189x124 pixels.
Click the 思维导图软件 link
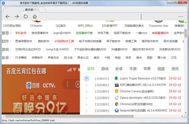point(24,41)
